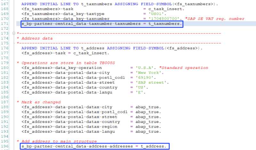Click the <fs_address>-data-postal-data-country field name
The width and height of the screenshot is (256, 150).
click(69, 87)
